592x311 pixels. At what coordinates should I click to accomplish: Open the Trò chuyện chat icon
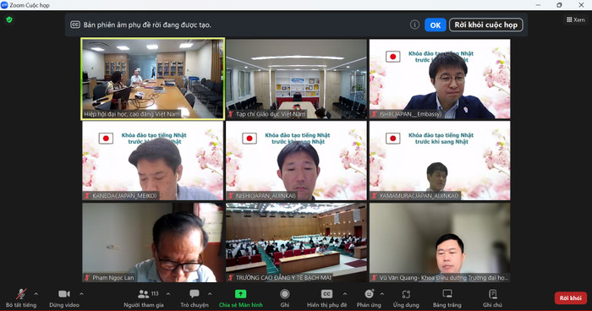pyautogui.click(x=195, y=293)
